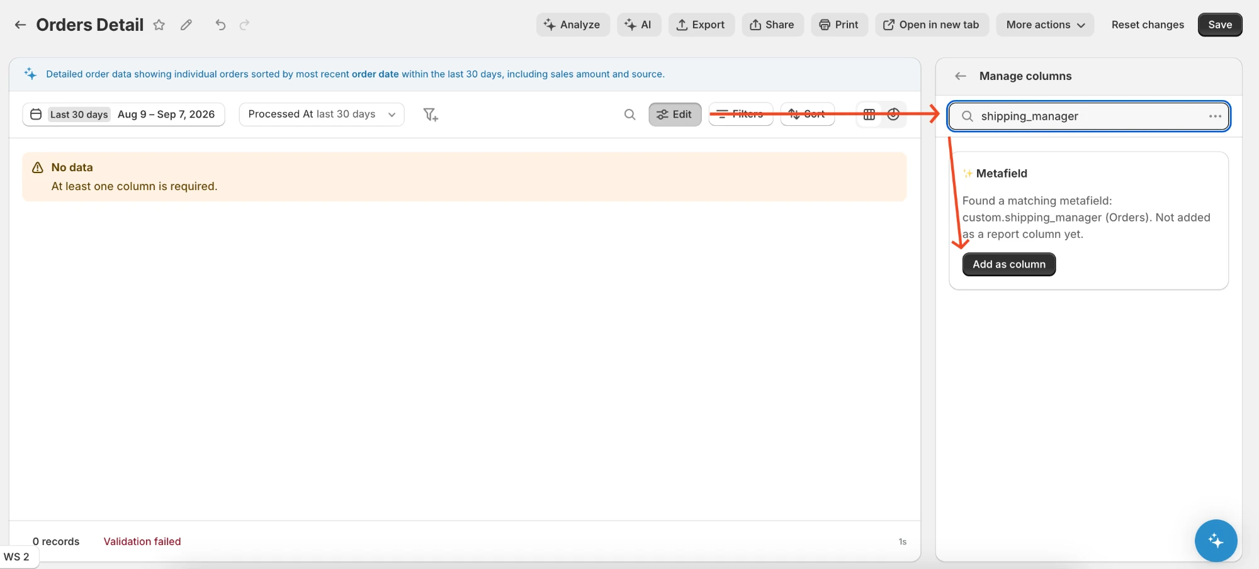Switch to the table columns view icon
This screenshot has height=569, width=1259.
point(869,115)
